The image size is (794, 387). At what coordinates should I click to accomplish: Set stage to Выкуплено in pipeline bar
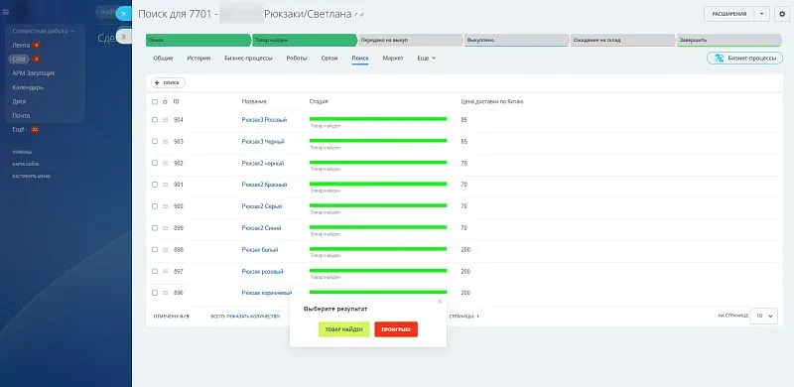click(516, 40)
